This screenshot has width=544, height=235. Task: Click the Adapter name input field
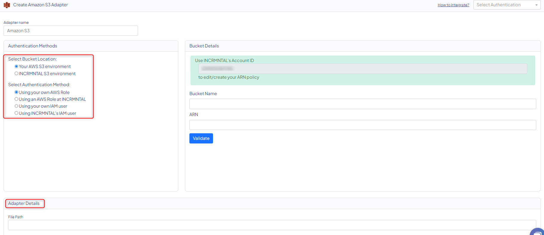[71, 31]
